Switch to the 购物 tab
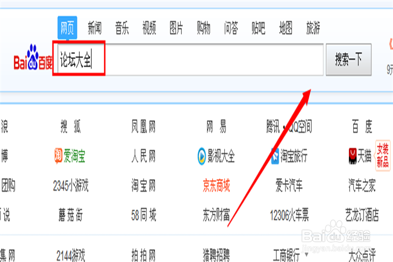The height and width of the screenshot is (262, 393). click(x=203, y=28)
